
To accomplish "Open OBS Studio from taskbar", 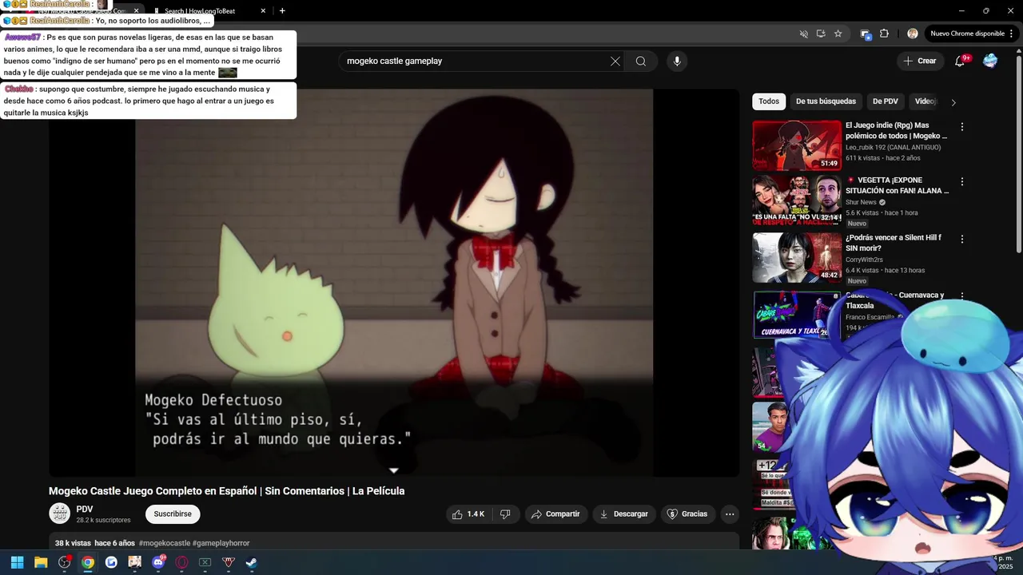I will tap(64, 562).
